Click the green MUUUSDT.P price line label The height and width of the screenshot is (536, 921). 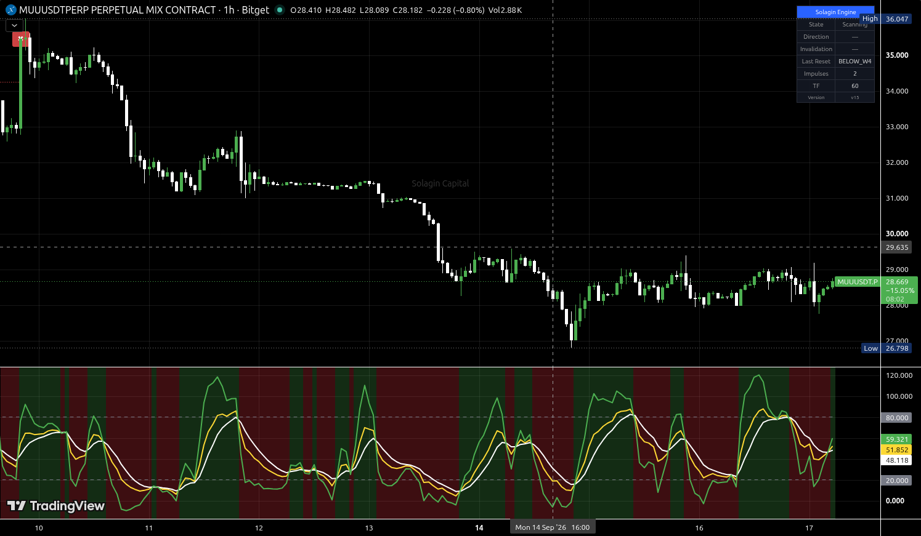coord(858,282)
